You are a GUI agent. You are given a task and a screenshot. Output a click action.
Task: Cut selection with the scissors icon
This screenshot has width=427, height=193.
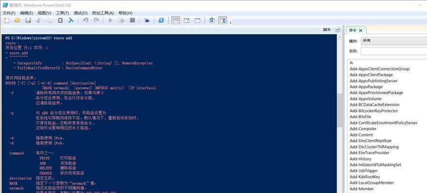pyautogui.click(x=39, y=20)
